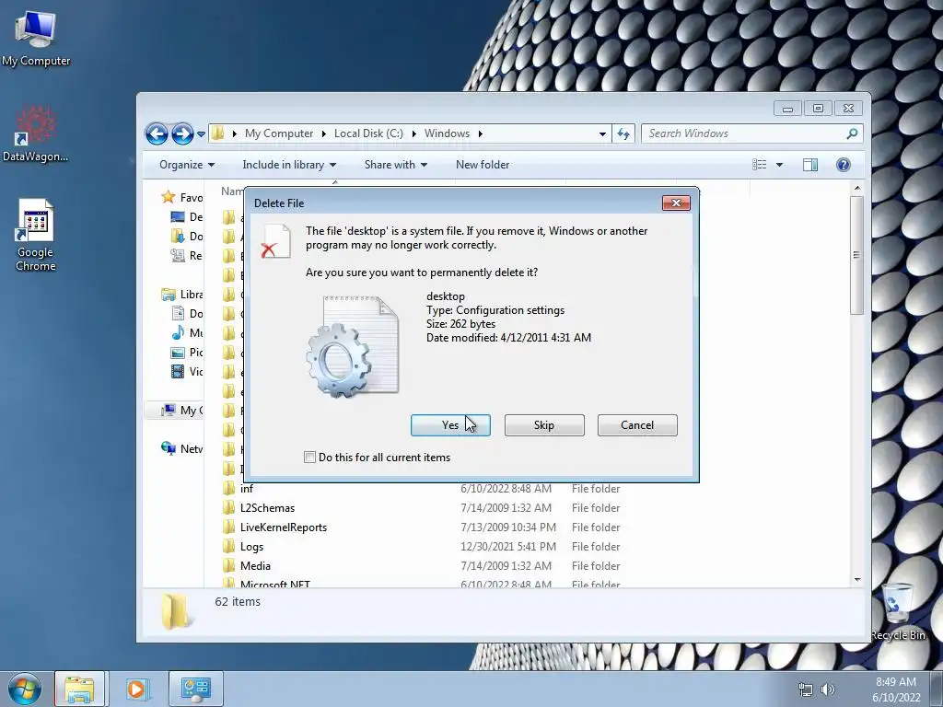Click the change view icon
Viewport: 943px width, 707px height.
pos(760,165)
